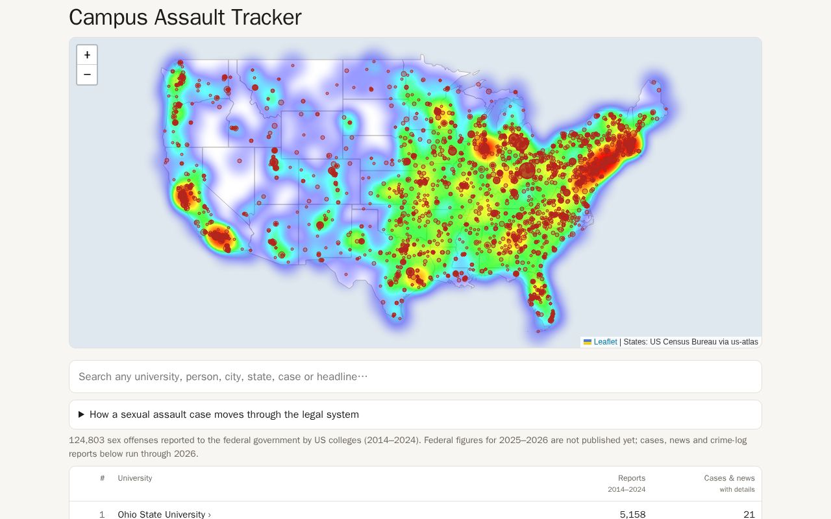Image resolution: width=831 pixels, height=519 pixels.
Task: Click the Reports 2014–2024 column header
Action: [626, 483]
